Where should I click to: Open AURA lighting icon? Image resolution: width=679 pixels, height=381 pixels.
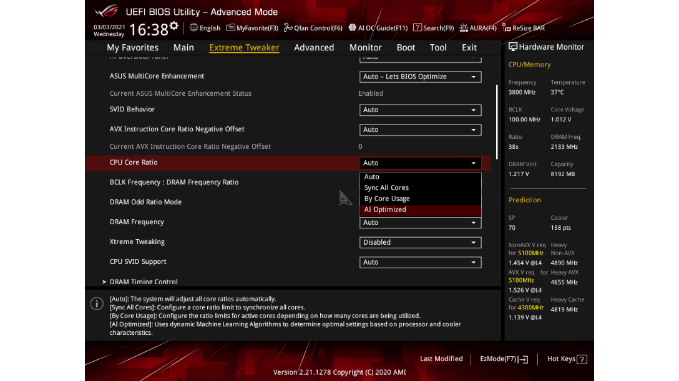point(464,27)
